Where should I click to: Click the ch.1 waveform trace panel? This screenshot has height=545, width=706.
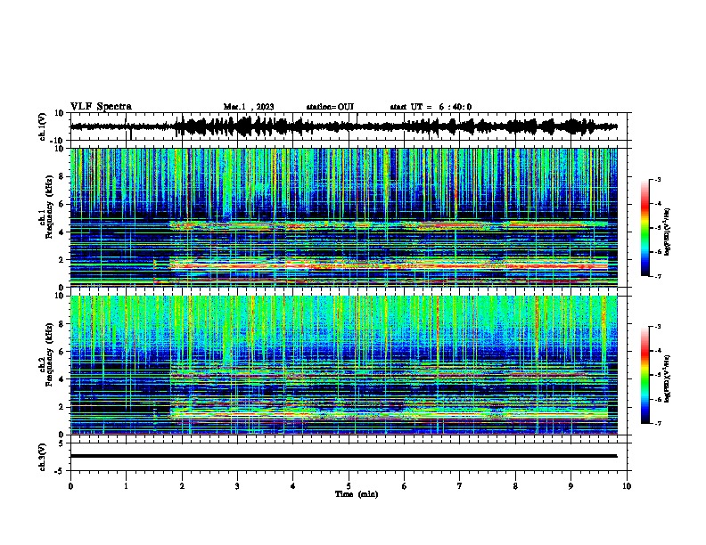click(350, 126)
